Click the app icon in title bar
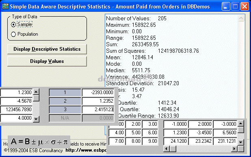The width and height of the screenshot is (251, 157). pos(5,6)
